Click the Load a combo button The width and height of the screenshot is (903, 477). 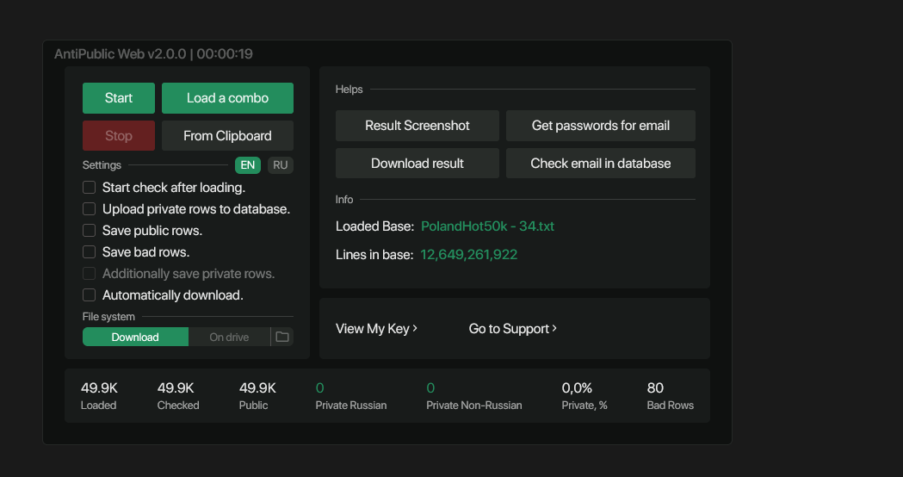227,98
